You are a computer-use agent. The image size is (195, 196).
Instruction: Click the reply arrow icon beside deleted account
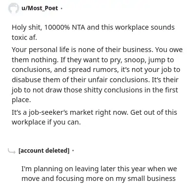(x=12, y=151)
